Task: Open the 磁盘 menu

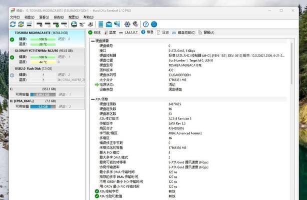Action: click(30, 17)
